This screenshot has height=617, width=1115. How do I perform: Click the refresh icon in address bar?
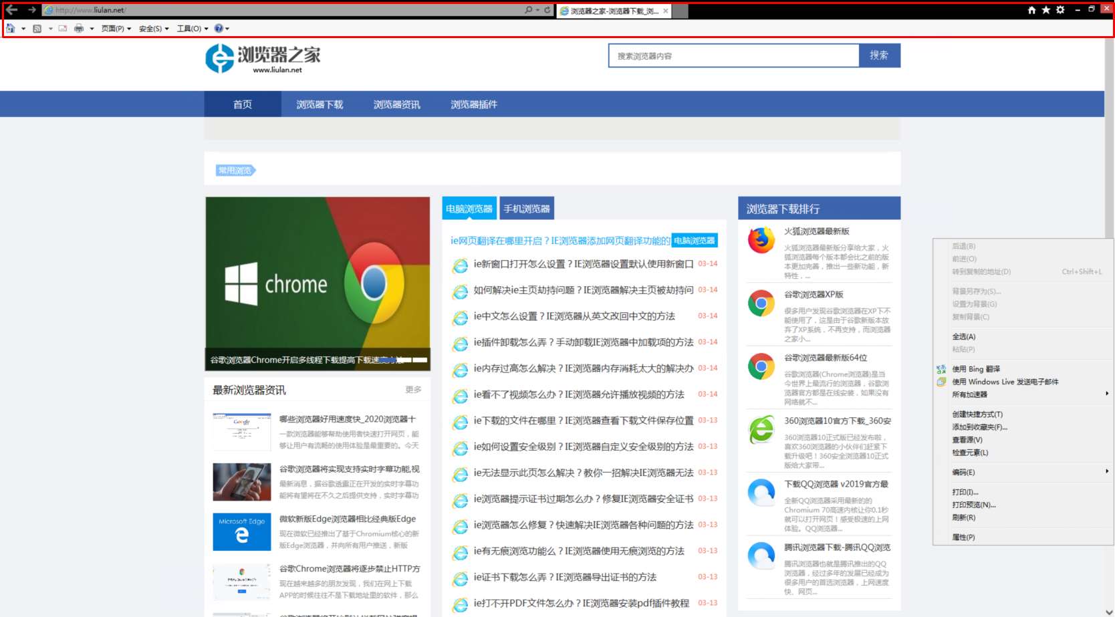point(547,10)
